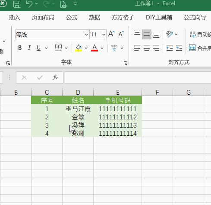Toggle Underline formatting
This screenshot has height=205, width=211.
point(38,48)
